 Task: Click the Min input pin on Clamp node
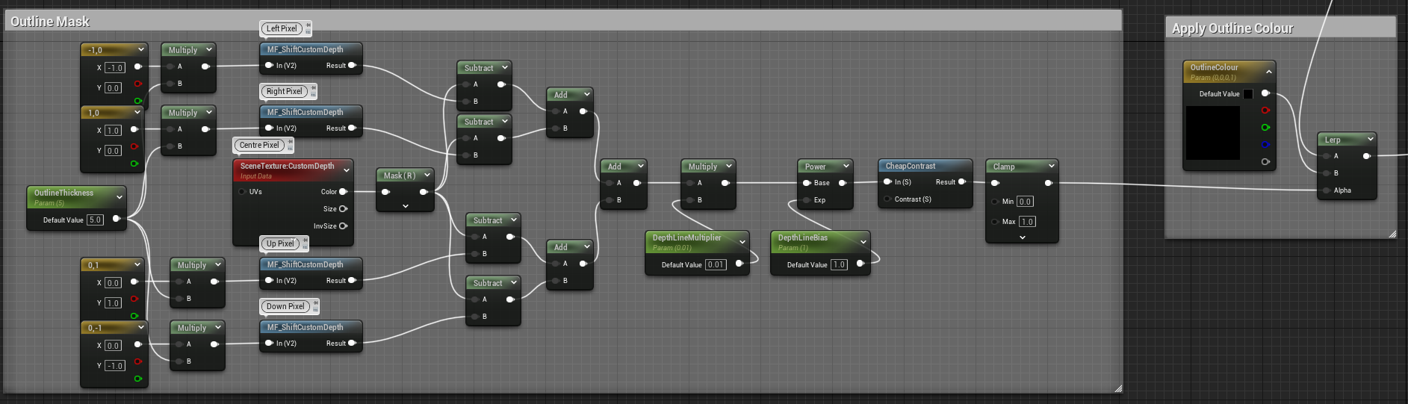point(995,202)
